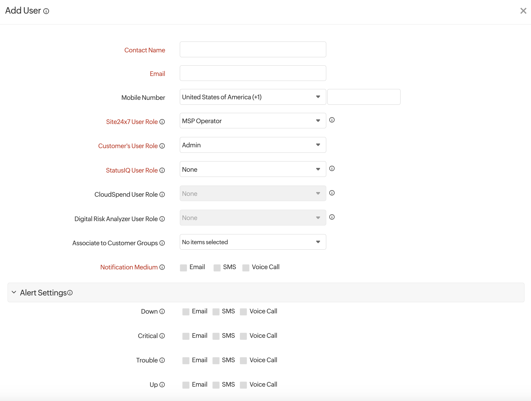
Task: Click info icon beside Site24x7 User Role label
Action: point(162,122)
